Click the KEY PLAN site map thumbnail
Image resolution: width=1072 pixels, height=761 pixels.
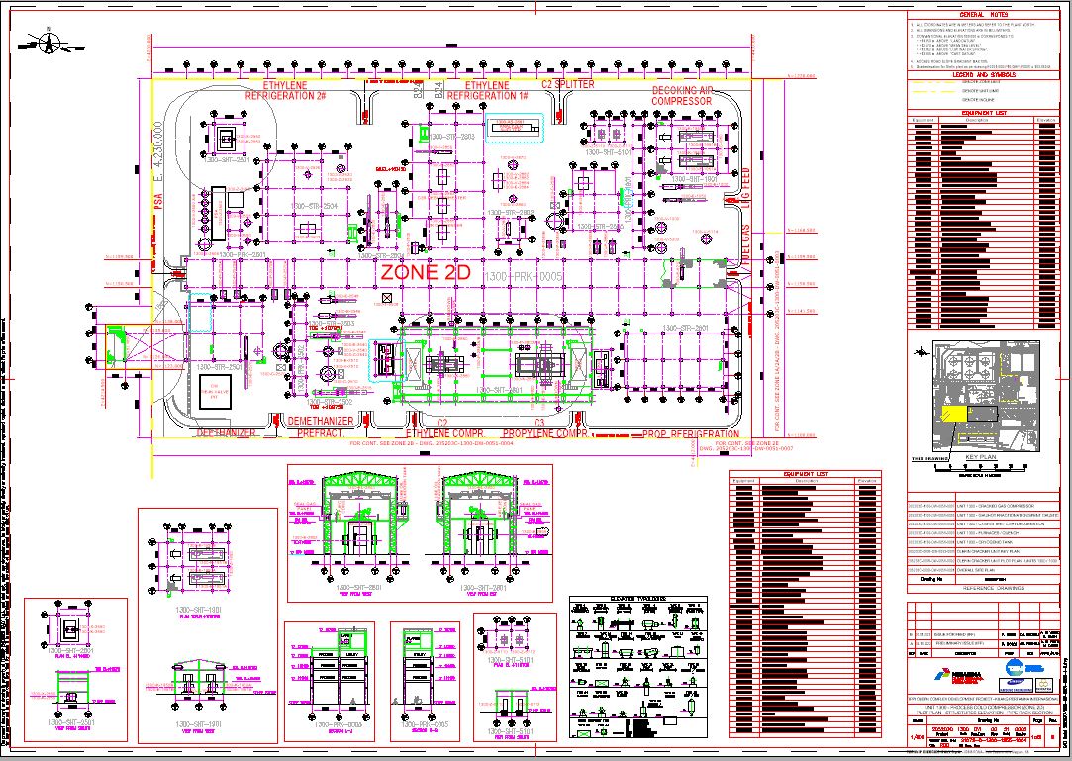(984, 396)
